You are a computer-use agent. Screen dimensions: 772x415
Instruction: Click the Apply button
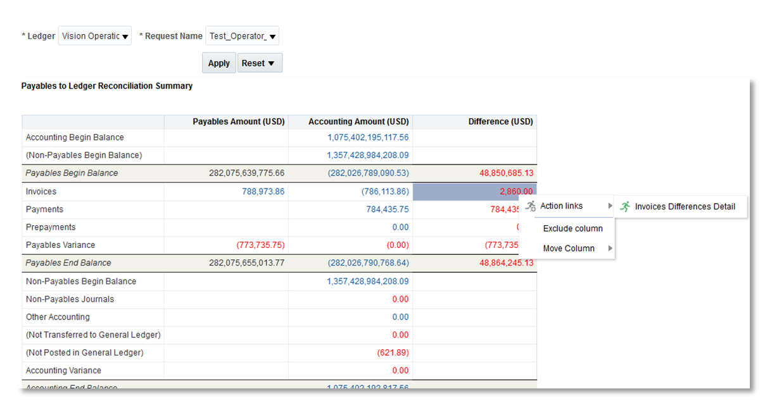tap(218, 63)
